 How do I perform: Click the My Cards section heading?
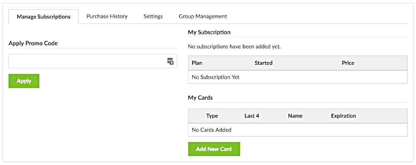pyautogui.click(x=201, y=97)
